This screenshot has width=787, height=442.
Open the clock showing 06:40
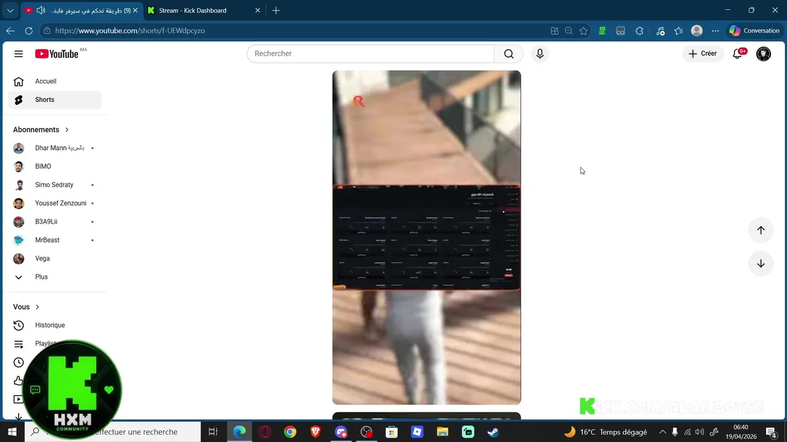(x=741, y=432)
